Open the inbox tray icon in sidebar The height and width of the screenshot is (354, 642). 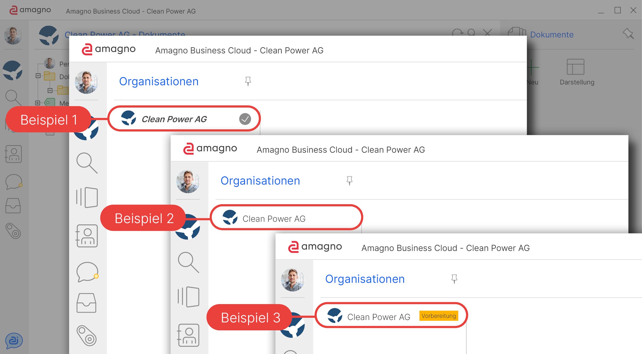coord(13,206)
